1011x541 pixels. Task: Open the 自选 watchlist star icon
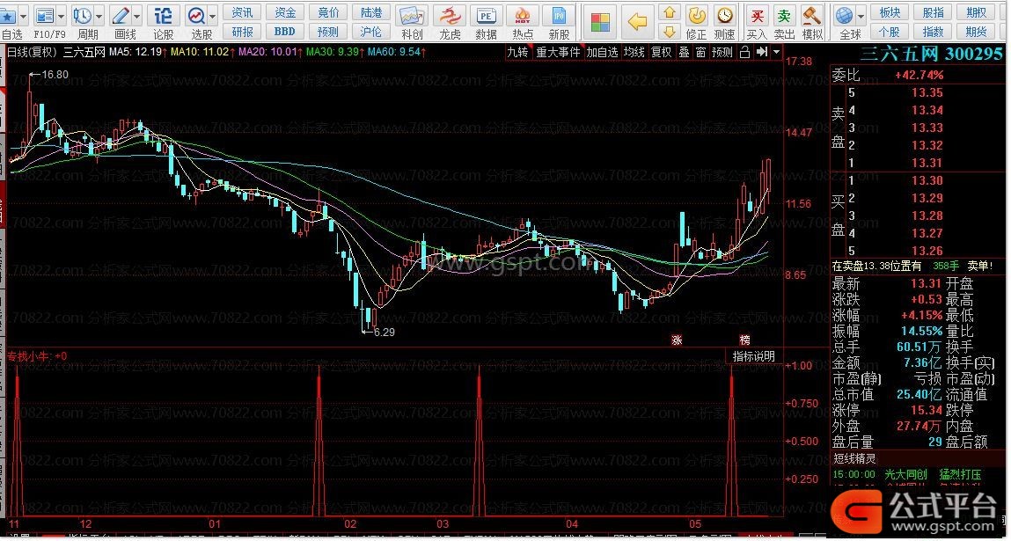pos(7,16)
